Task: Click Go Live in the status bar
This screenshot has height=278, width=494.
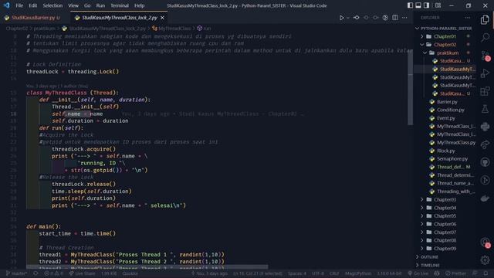Action: 418,273
